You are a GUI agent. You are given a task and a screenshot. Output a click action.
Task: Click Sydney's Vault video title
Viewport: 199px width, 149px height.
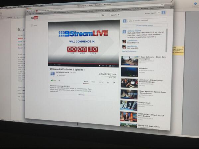point(144,103)
